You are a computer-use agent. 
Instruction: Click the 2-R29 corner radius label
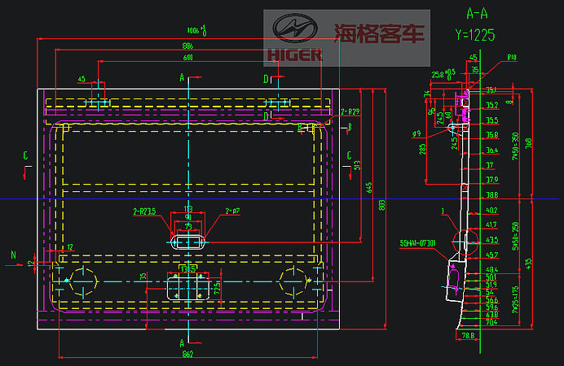[349, 111]
